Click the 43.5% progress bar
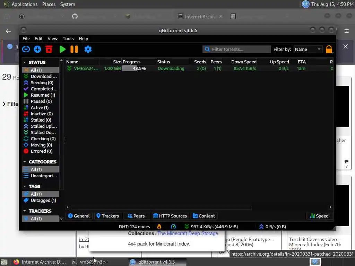 tap(139, 68)
